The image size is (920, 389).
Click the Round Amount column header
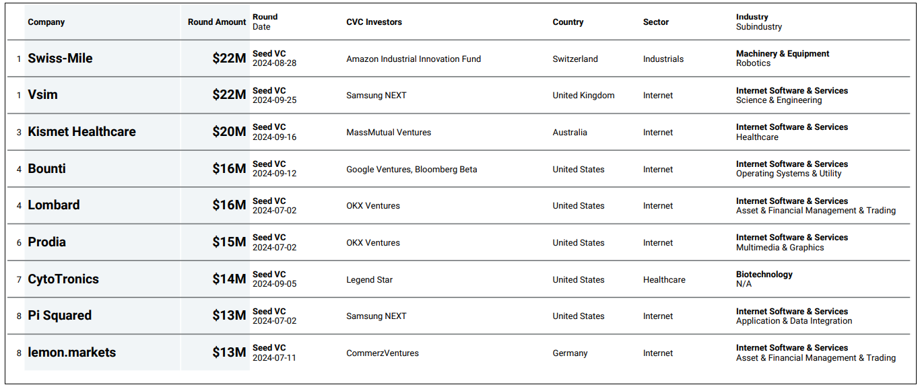217,22
